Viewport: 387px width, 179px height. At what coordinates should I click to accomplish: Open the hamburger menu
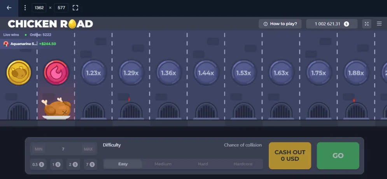pyautogui.click(x=379, y=24)
